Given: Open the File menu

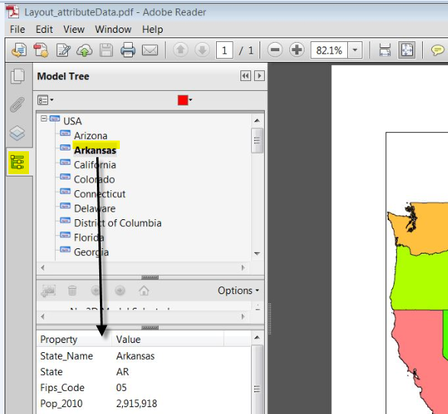Looking at the screenshot, I should click(x=17, y=30).
